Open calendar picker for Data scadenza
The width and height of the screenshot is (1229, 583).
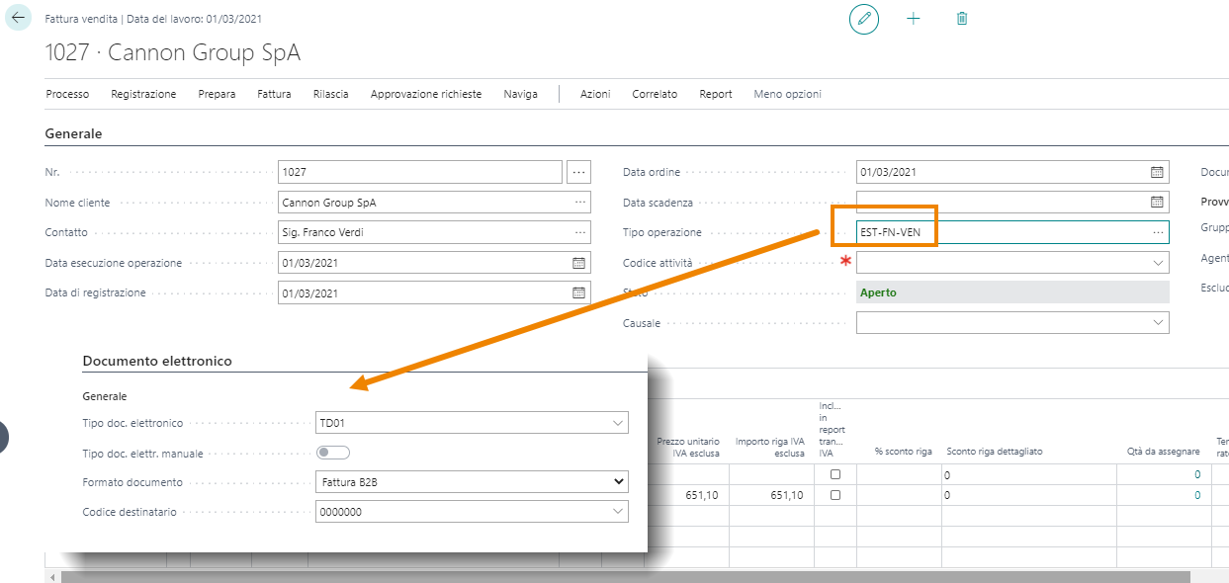pyautogui.click(x=1157, y=203)
